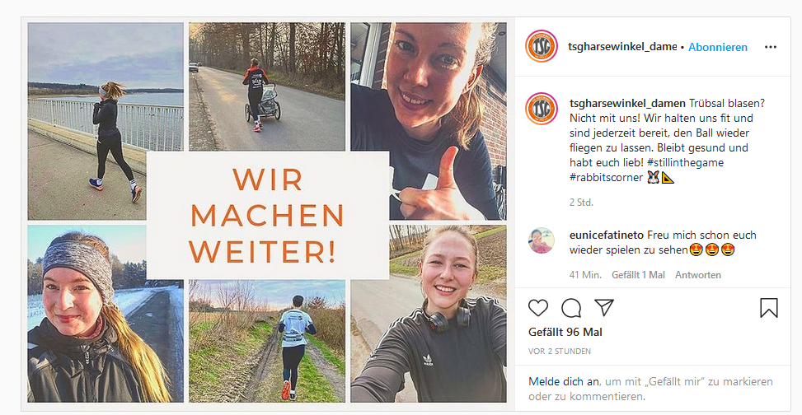Reply to comment using Antworten
Viewport: 802px width, 415px height.
pyautogui.click(x=697, y=275)
